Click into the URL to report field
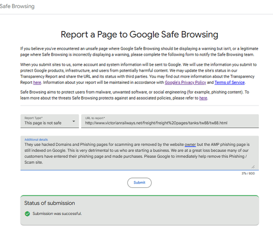The image size is (273, 233). click(x=170, y=121)
